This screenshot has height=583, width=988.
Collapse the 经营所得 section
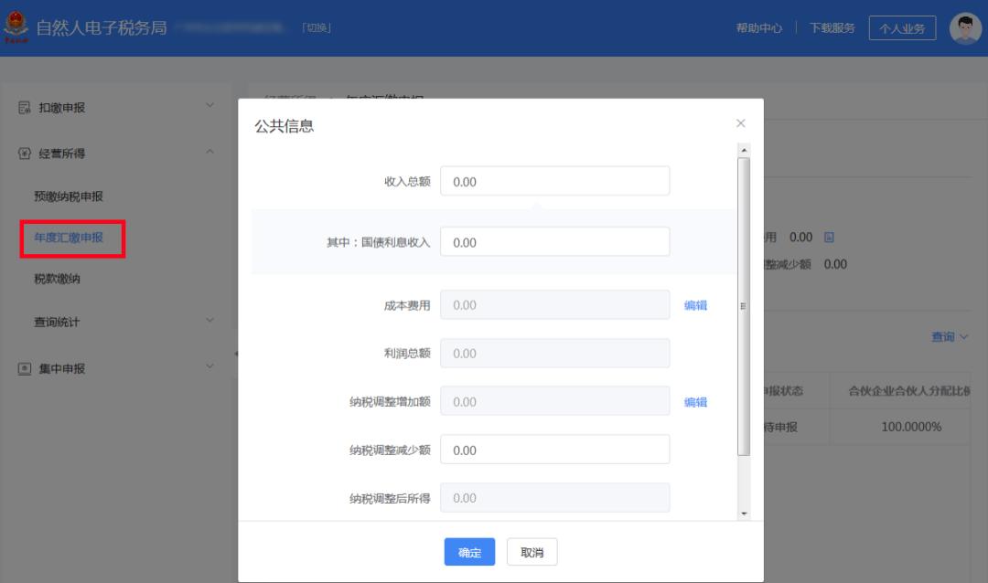[209, 154]
